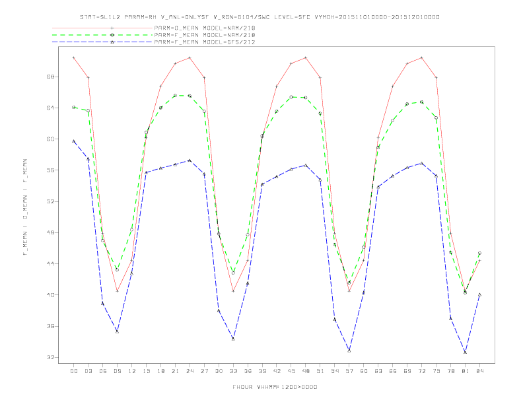This screenshot has height=404, width=523.
Task: Click x-axis tick label 21
Action: (x=175, y=371)
